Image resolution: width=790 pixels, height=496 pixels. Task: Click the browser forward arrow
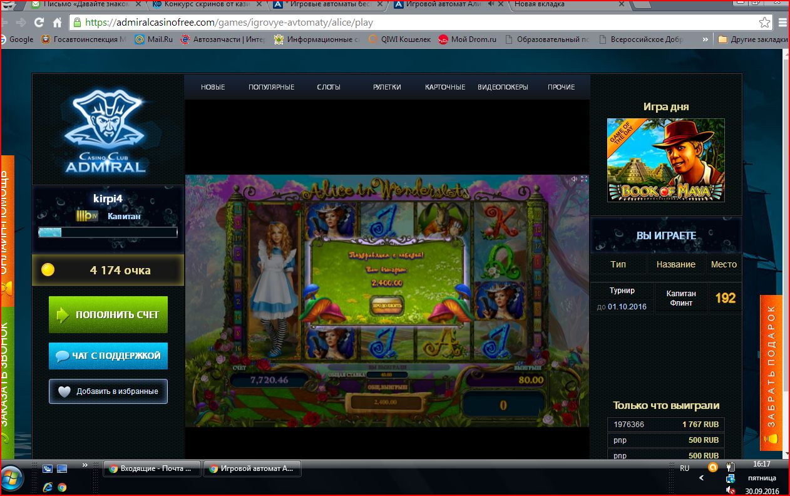click(21, 23)
